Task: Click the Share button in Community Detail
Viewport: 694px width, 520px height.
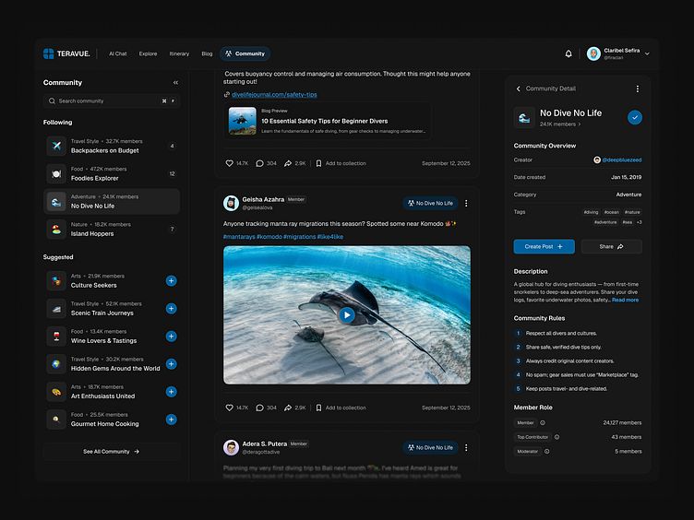Action: click(x=611, y=247)
